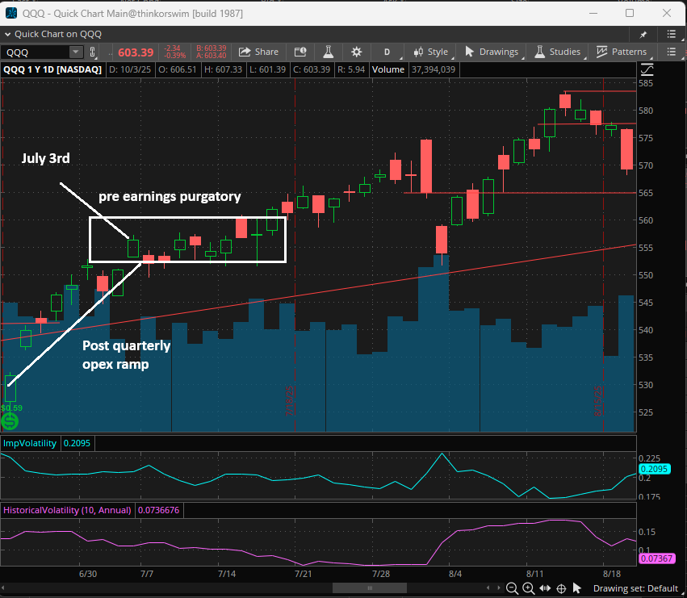Click the 'pre earnings purgatory' text annotation
The height and width of the screenshot is (598, 687).
tap(170, 197)
